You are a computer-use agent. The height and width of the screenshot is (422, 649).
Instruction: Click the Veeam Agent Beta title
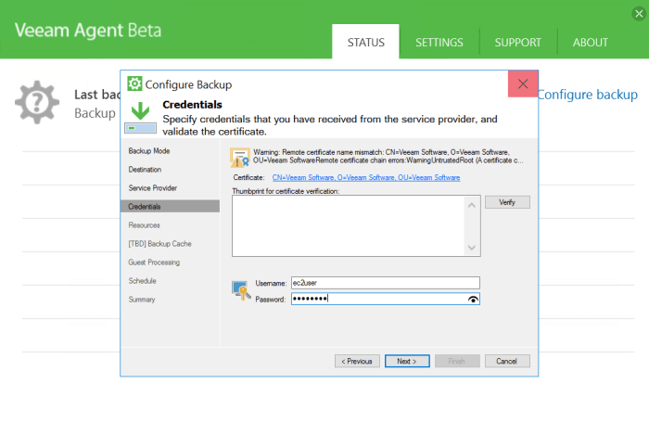[88, 31]
